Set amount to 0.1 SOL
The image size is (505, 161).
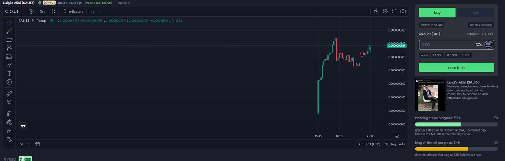[438, 55]
